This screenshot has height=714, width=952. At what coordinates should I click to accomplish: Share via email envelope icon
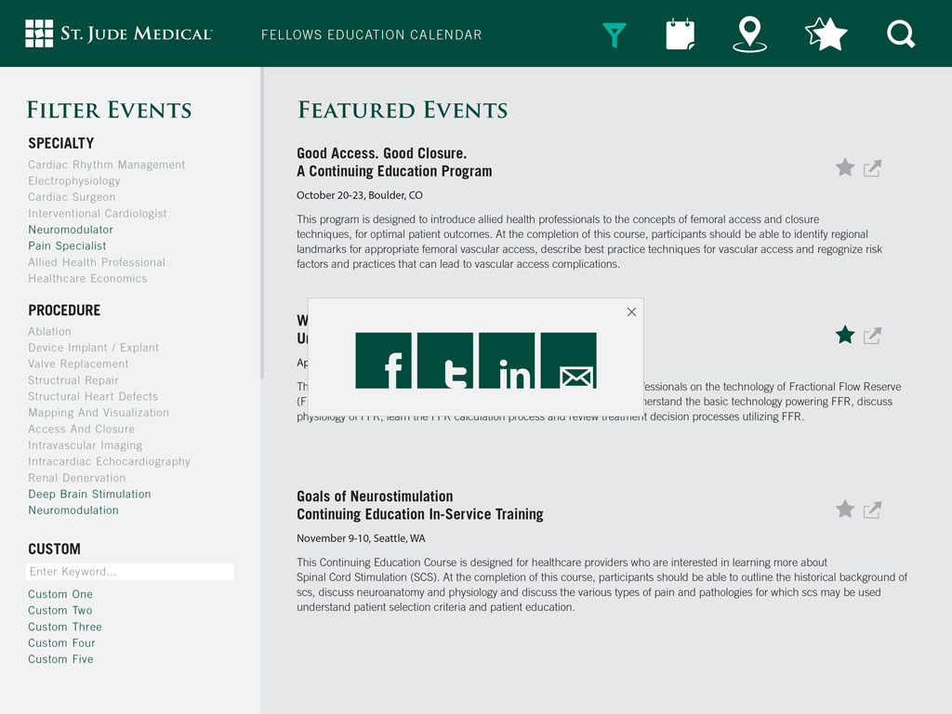pos(568,360)
